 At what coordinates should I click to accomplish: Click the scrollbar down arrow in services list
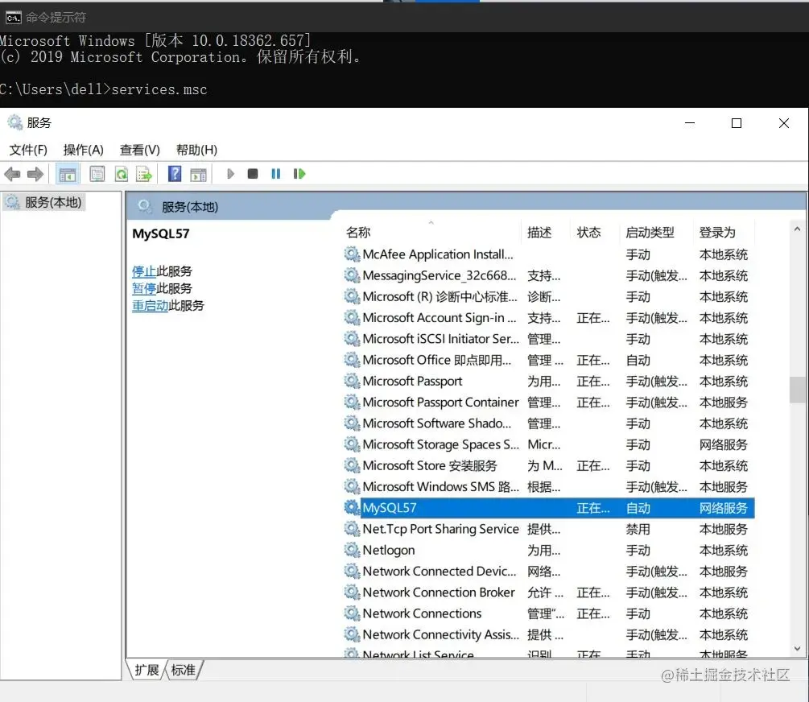[797, 648]
